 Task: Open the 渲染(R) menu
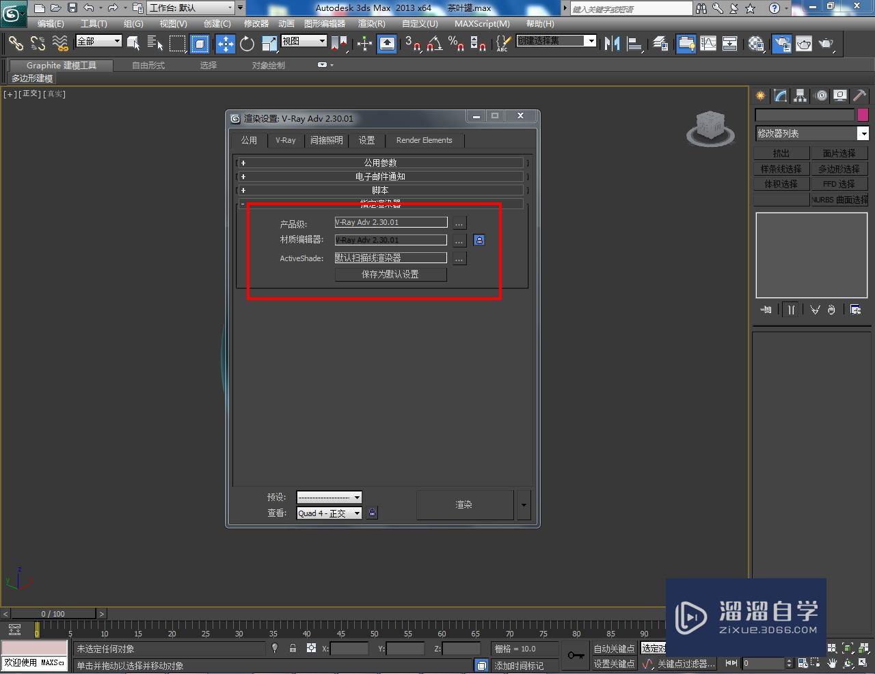point(372,23)
